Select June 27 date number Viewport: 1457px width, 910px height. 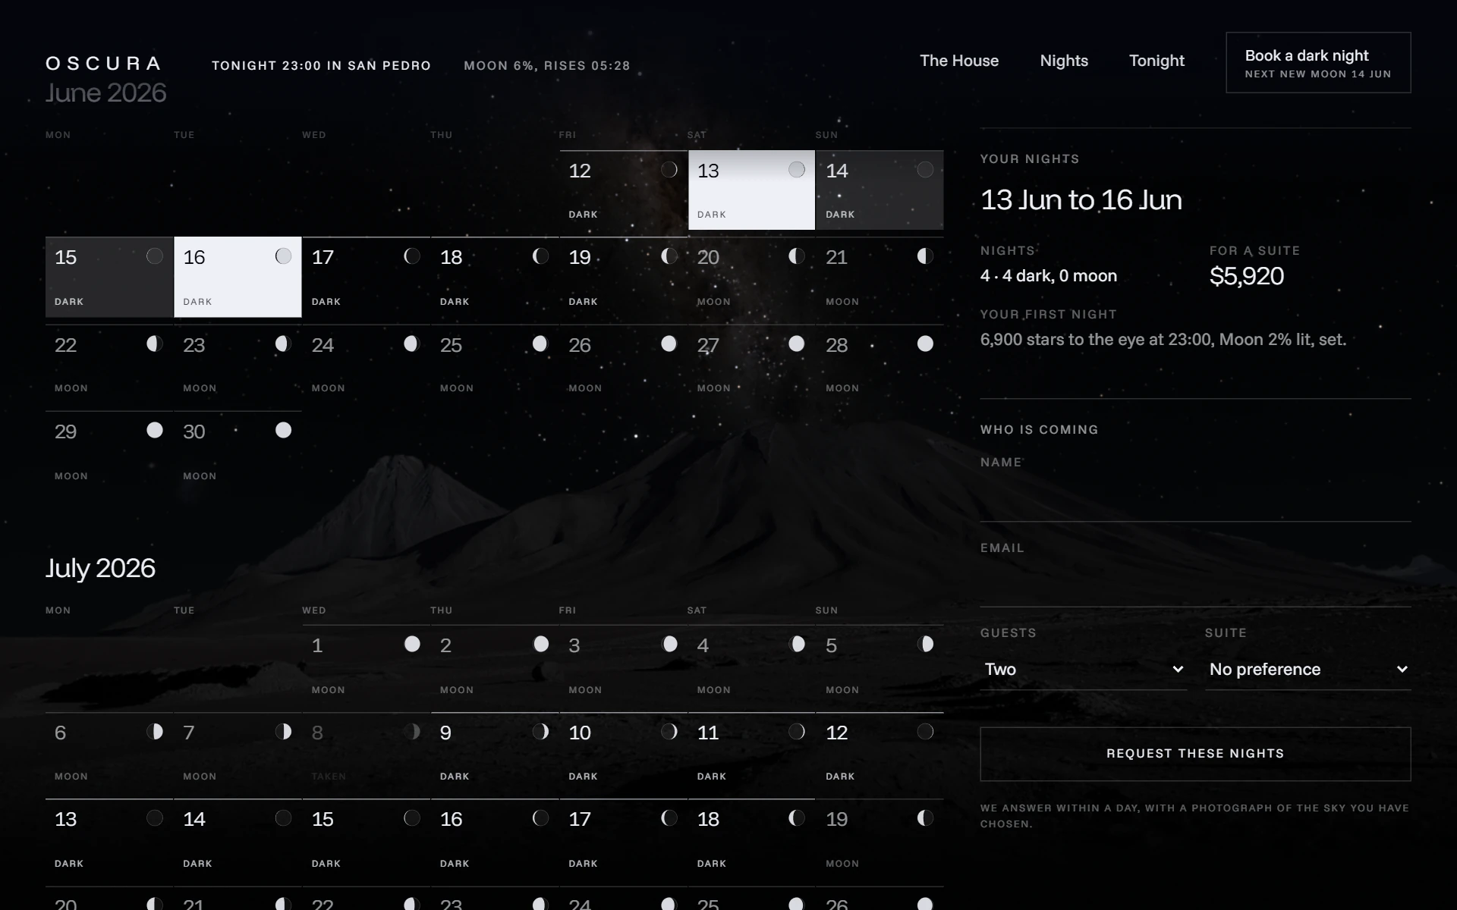[x=708, y=346]
